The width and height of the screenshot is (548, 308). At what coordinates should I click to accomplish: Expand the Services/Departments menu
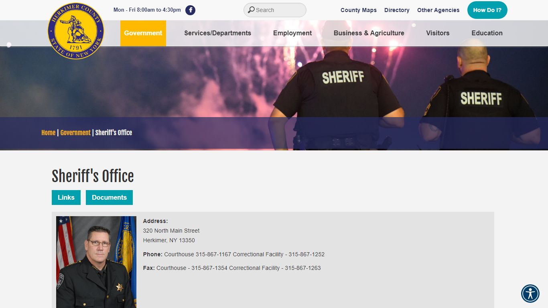pos(217,33)
